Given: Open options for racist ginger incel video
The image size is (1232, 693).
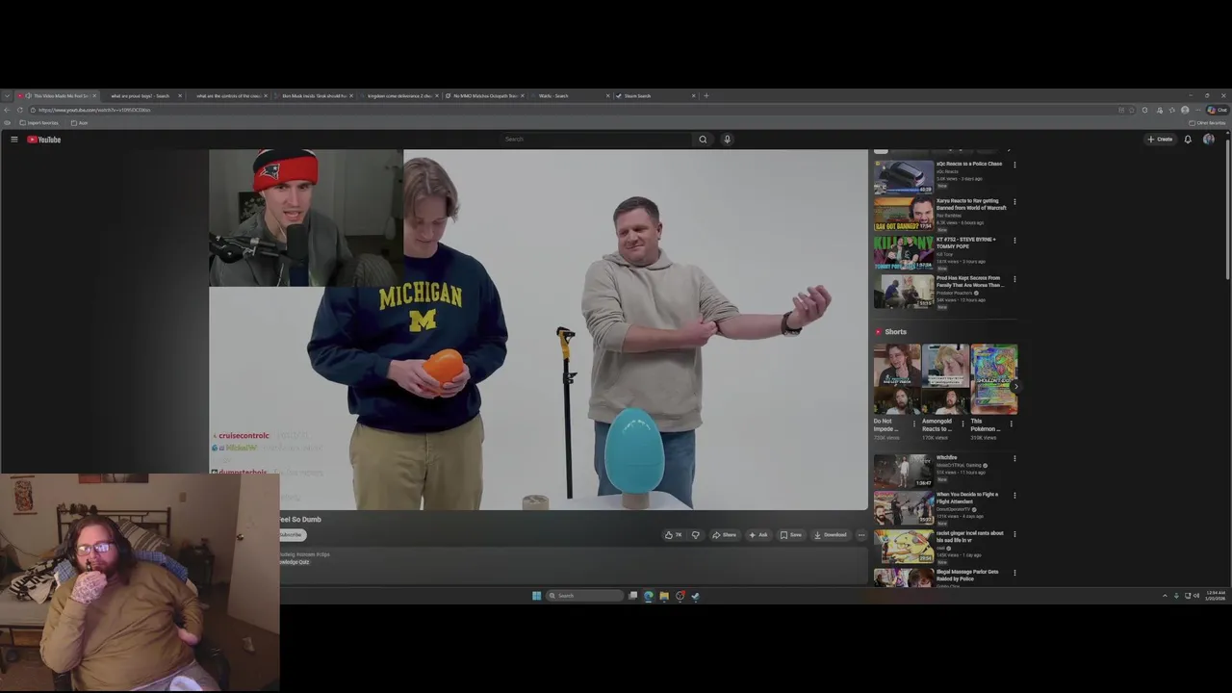Looking at the screenshot, I should [1014, 534].
